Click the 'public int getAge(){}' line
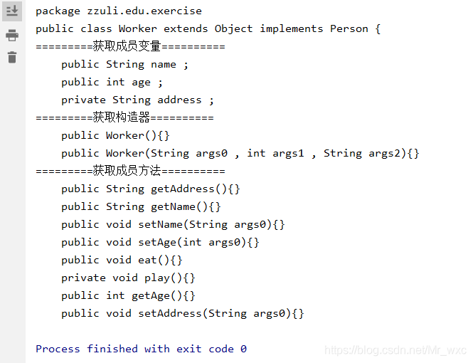The width and height of the screenshot is (473, 363). (128, 296)
